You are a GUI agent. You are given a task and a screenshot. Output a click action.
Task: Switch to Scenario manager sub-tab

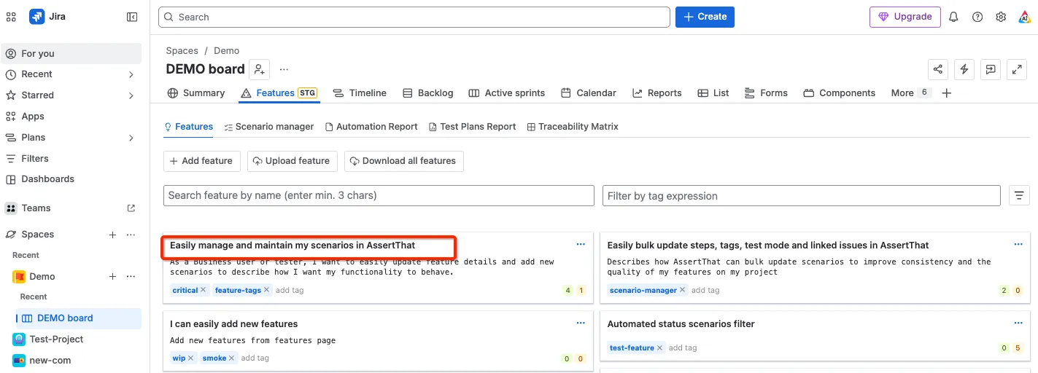coord(269,127)
